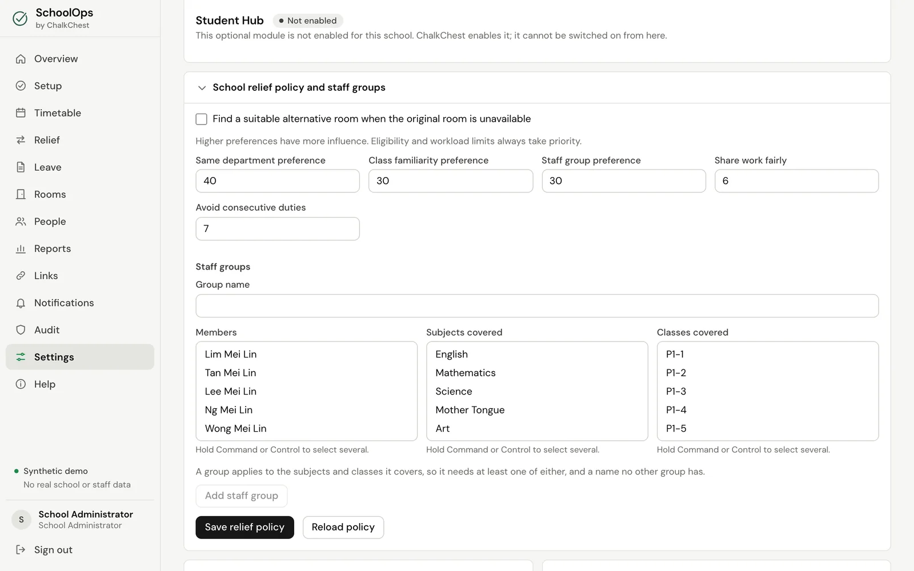Viewport: 914px width, 571px height.
Task: Click the Reload policy button
Action: pos(343,527)
